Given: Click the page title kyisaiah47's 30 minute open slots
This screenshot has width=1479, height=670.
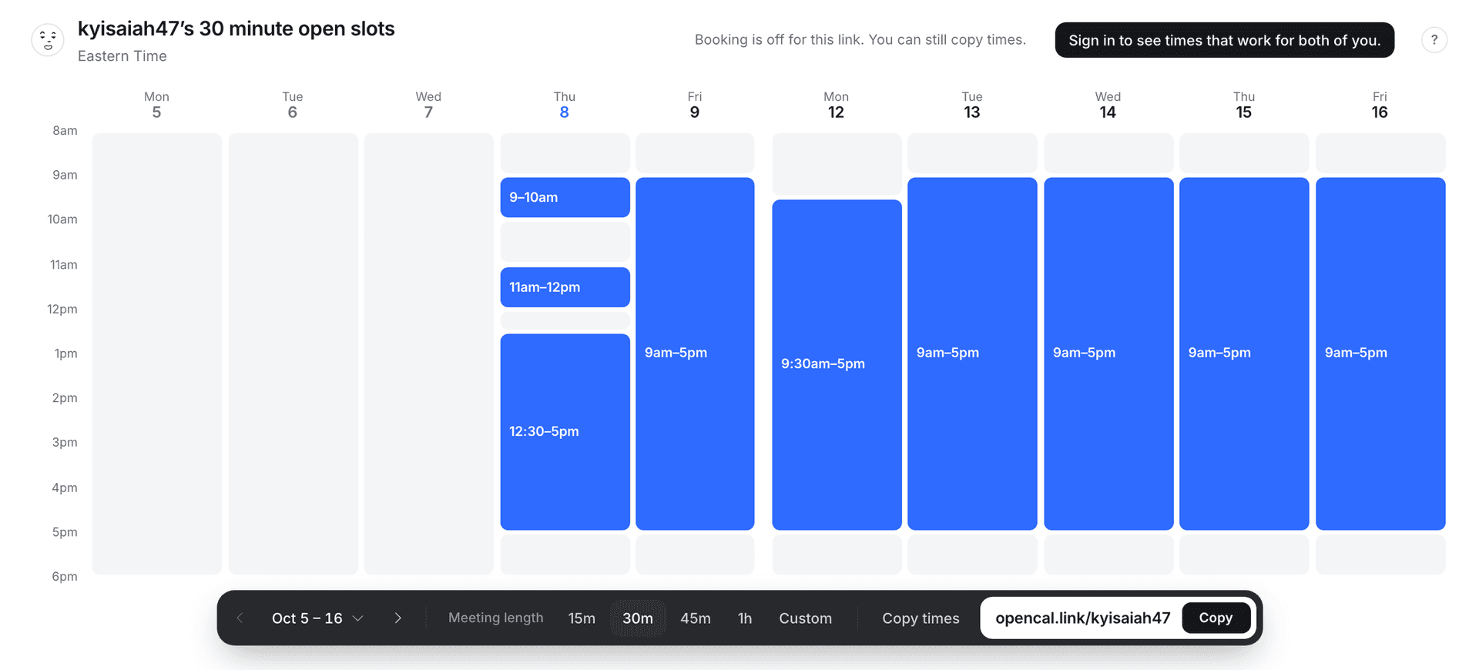Looking at the screenshot, I should click(x=236, y=29).
